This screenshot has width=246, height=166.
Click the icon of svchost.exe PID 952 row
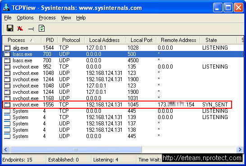7,67
